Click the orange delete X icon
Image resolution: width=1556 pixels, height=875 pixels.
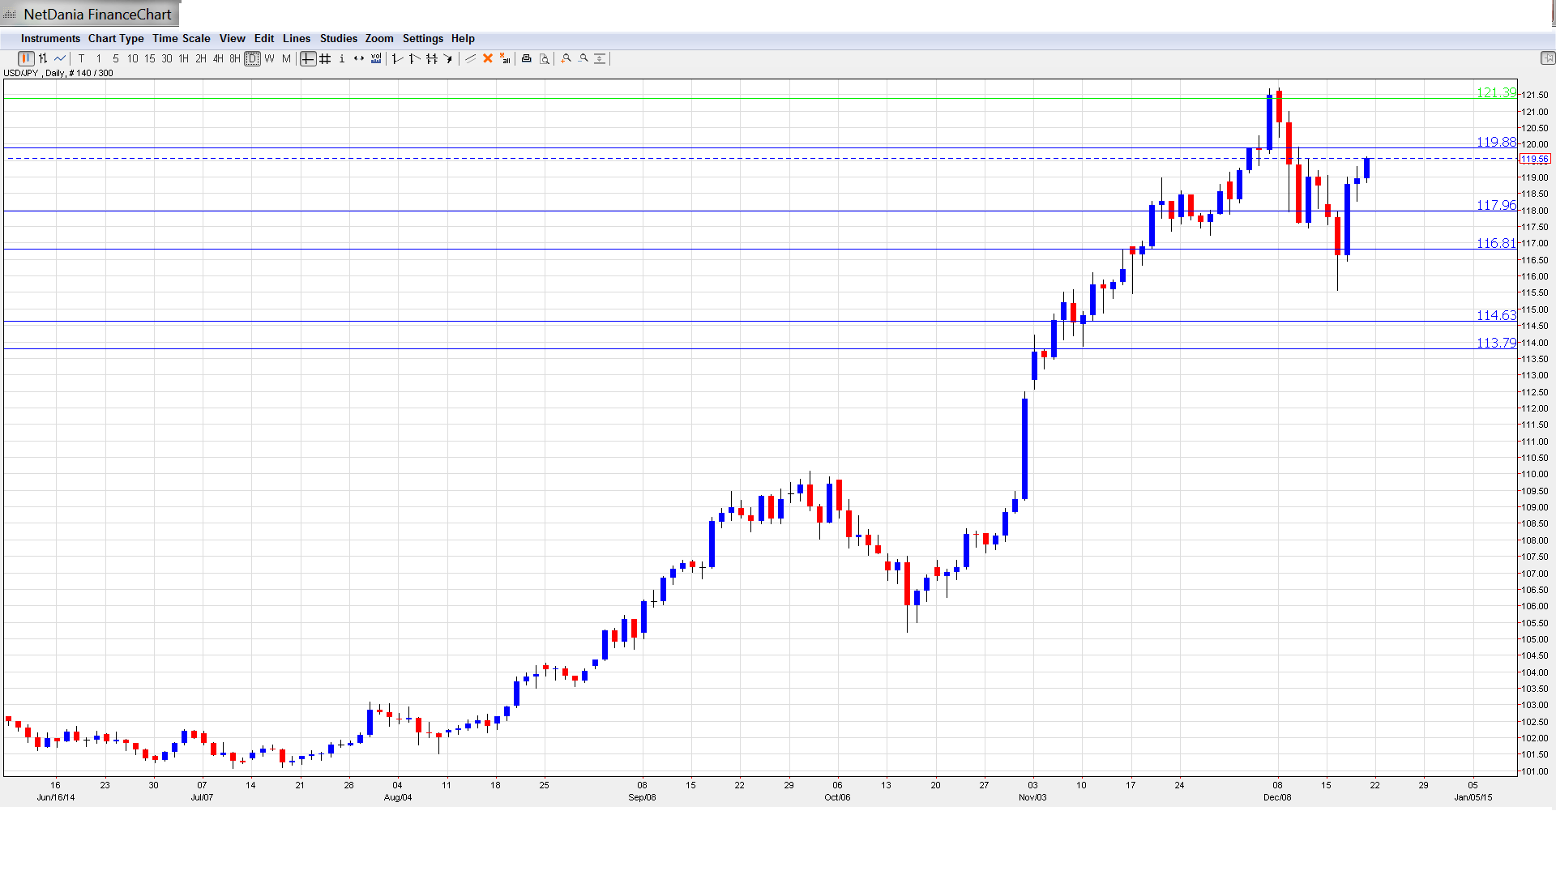point(488,58)
